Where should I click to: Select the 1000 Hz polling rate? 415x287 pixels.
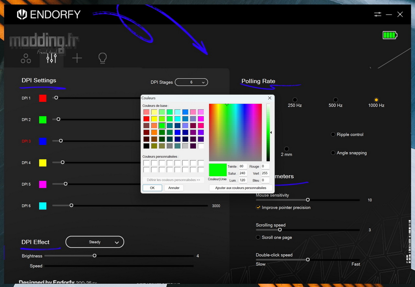tap(376, 100)
